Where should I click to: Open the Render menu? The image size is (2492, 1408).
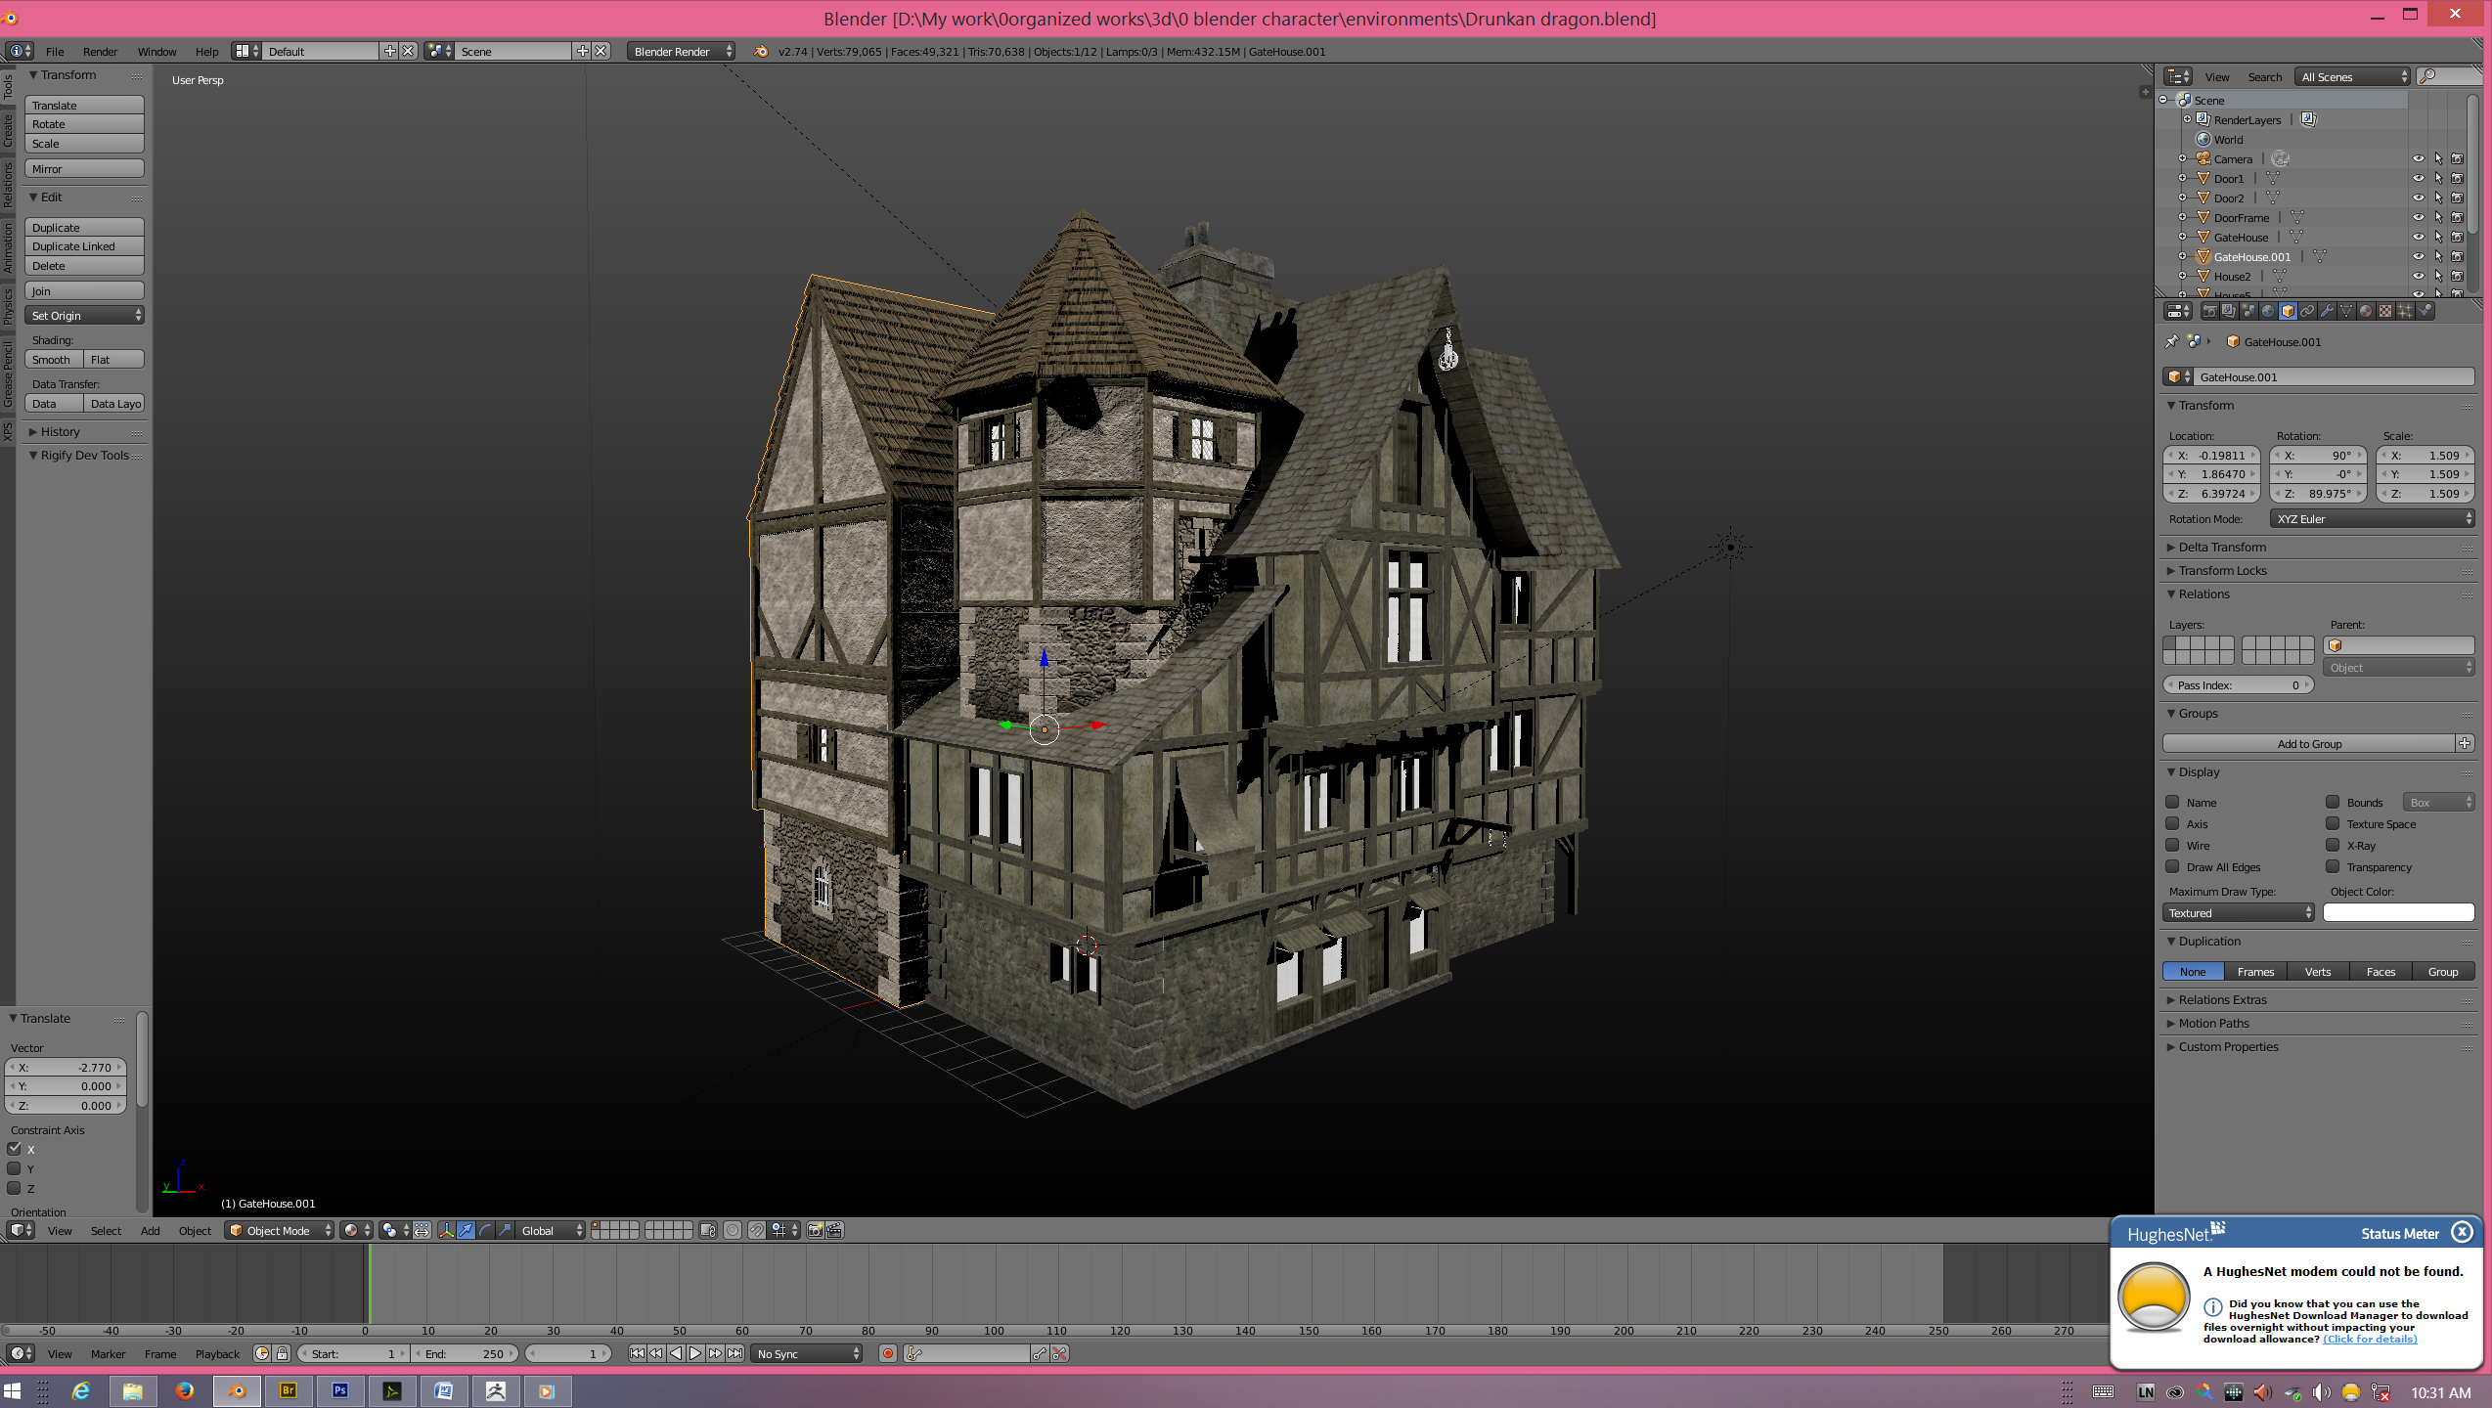click(100, 51)
